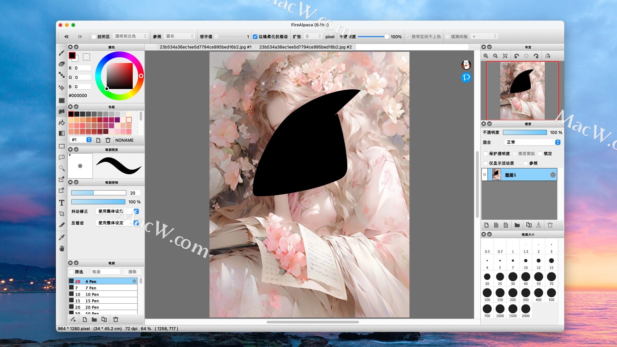Select the rectangular Selection tool
The image size is (617, 347).
click(62, 146)
